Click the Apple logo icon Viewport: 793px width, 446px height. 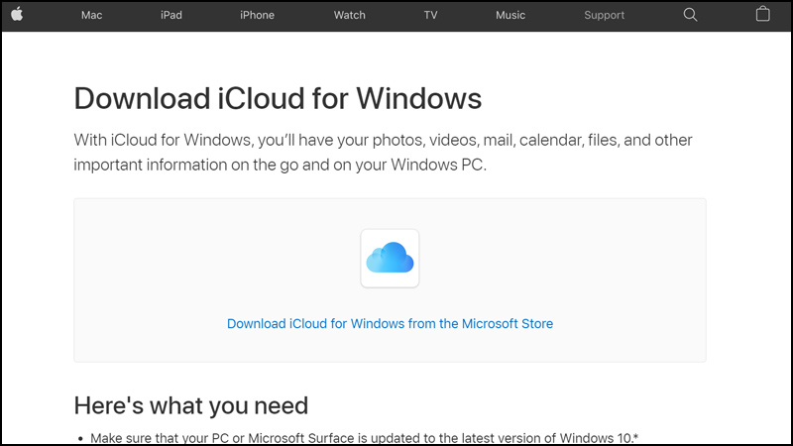pyautogui.click(x=17, y=15)
